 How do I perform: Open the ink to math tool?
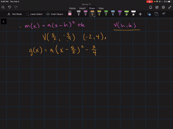(164, 14)
